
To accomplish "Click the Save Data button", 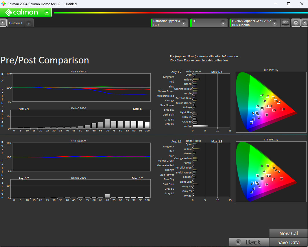I will tap(288, 242).
